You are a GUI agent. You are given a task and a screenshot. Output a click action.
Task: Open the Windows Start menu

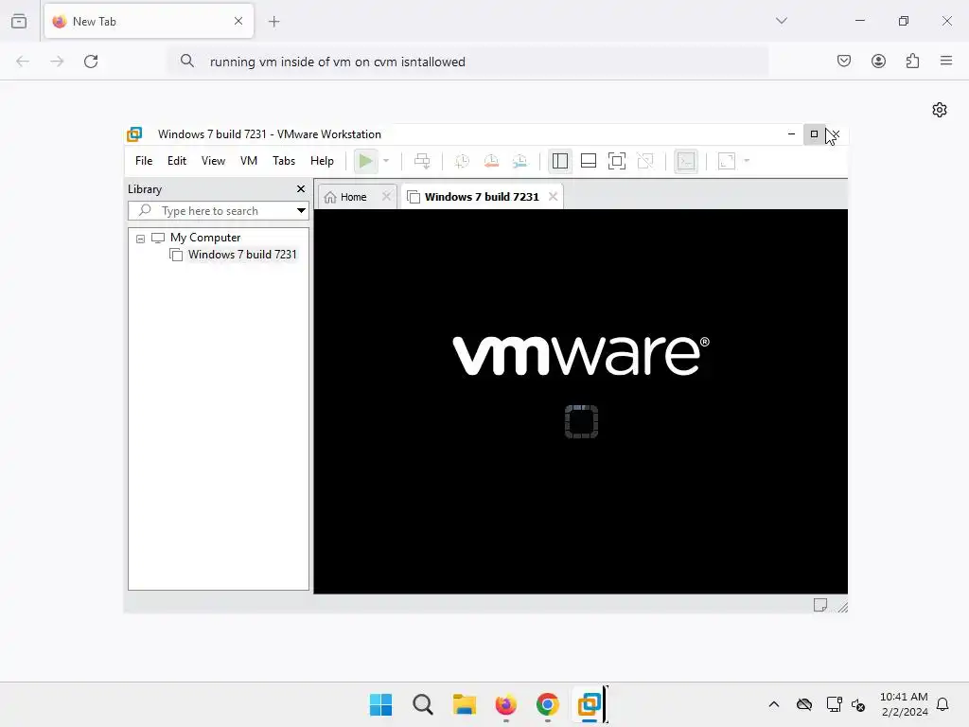(380, 704)
